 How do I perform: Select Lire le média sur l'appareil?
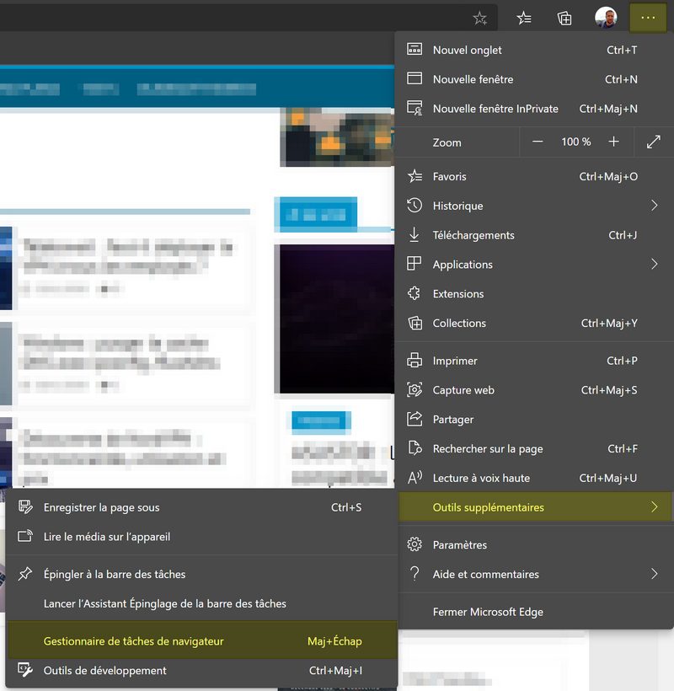(201, 536)
